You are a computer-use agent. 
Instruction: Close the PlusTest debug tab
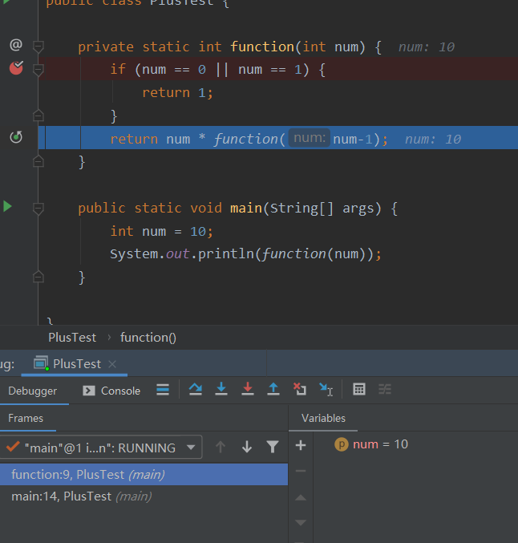112,364
